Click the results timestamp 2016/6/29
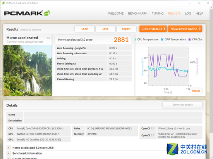Viewport: 213px width, 159px height. tap(31, 29)
